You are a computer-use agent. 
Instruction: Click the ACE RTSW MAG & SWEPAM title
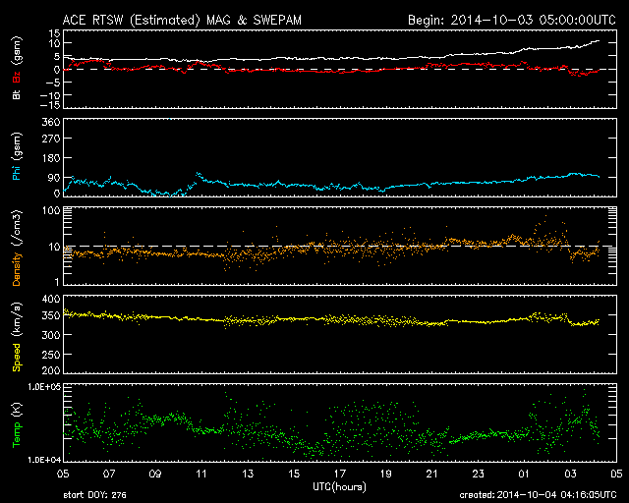click(x=182, y=20)
